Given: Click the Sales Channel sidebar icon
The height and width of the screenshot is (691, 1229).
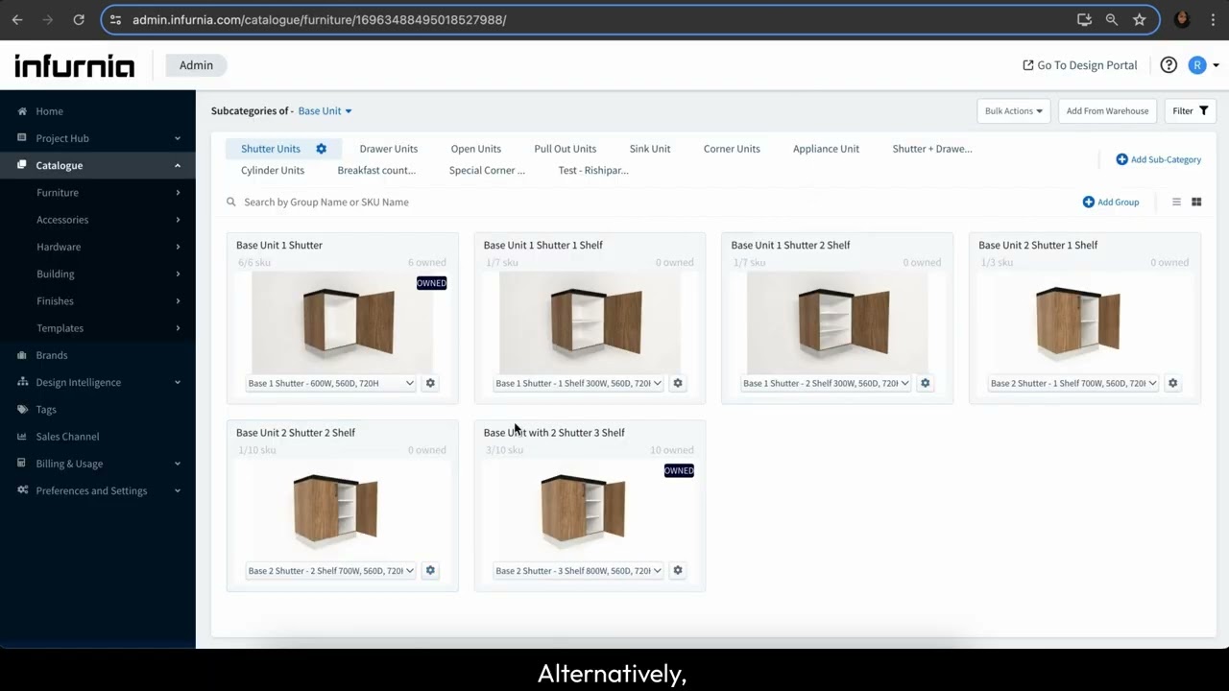Looking at the screenshot, I should [x=22, y=437].
